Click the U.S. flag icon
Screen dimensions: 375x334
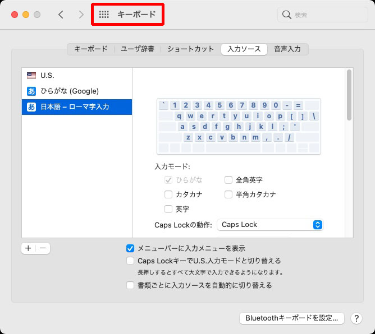pos(31,76)
